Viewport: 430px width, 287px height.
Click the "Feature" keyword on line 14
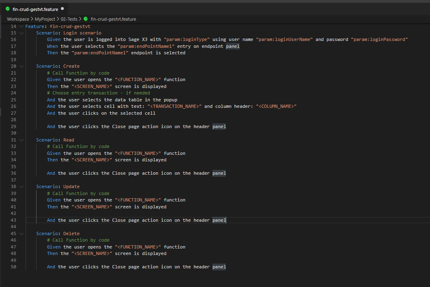tap(35, 26)
